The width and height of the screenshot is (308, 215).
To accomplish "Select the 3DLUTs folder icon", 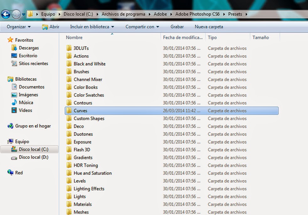I will pyautogui.click(x=69, y=48).
